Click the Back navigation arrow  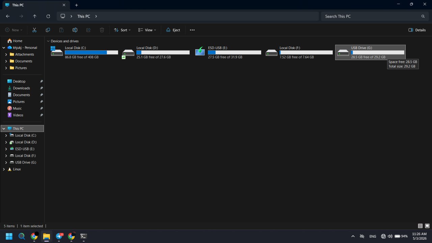click(x=8, y=16)
